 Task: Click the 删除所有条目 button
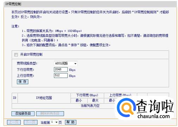pyautogui.click(x=50, y=114)
